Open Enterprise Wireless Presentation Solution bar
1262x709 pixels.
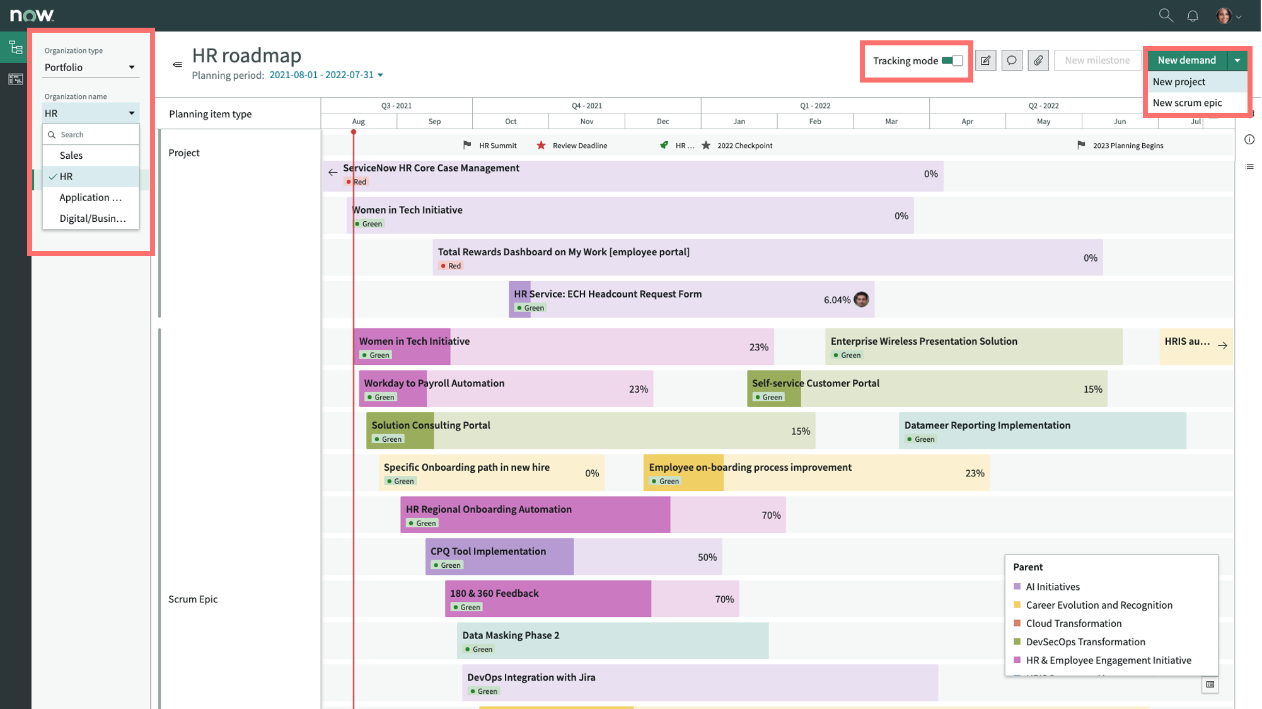tap(974, 347)
